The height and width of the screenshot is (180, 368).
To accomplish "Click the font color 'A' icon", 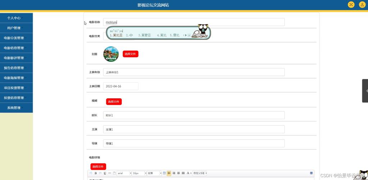I will 188,173.
